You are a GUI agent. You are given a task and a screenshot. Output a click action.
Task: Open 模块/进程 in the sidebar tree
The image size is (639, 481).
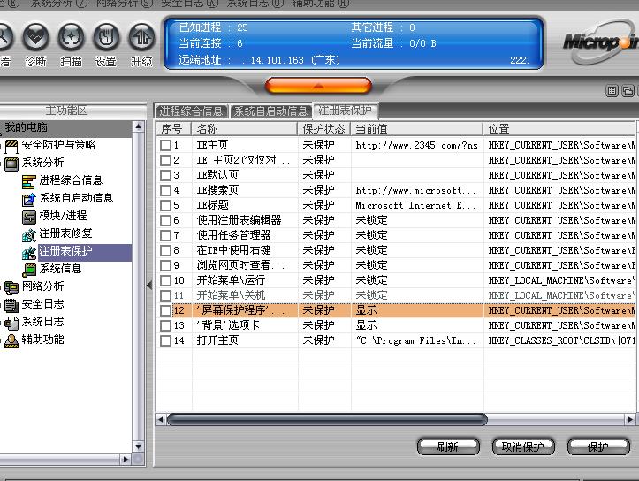(x=63, y=216)
